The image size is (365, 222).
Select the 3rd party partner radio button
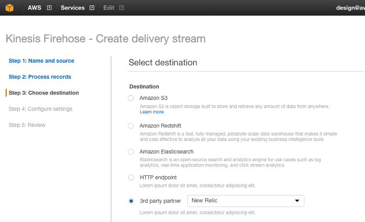[131, 201]
